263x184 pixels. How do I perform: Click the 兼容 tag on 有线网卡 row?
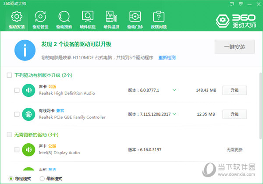click(x=60, y=110)
